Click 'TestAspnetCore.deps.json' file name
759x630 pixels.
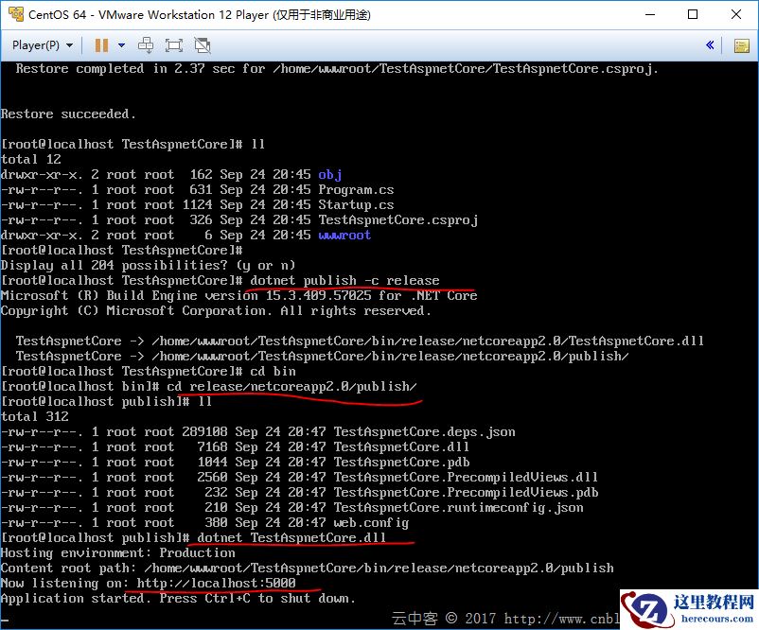(424, 431)
